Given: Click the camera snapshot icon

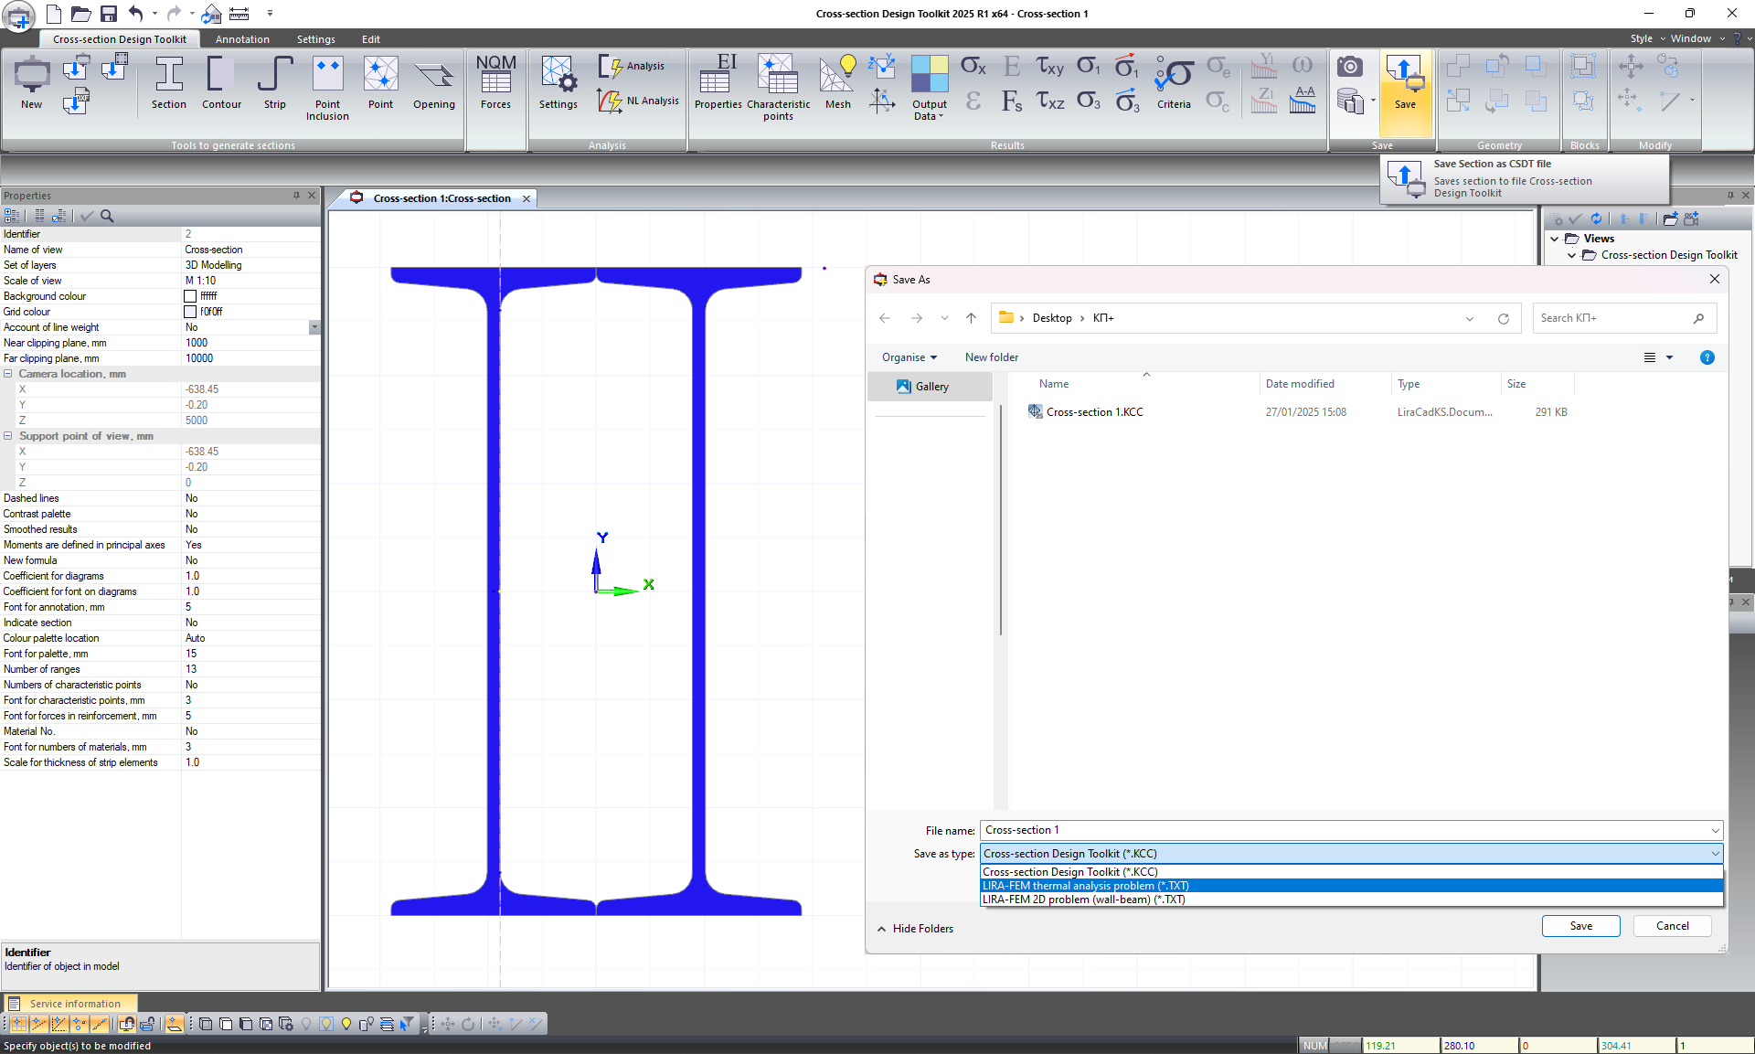Looking at the screenshot, I should 1349,67.
